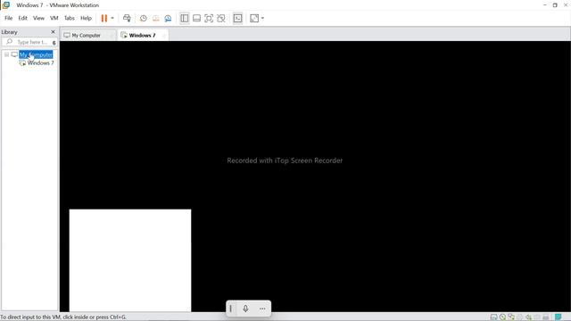Open the View menu
The image size is (571, 321).
pyautogui.click(x=38, y=18)
